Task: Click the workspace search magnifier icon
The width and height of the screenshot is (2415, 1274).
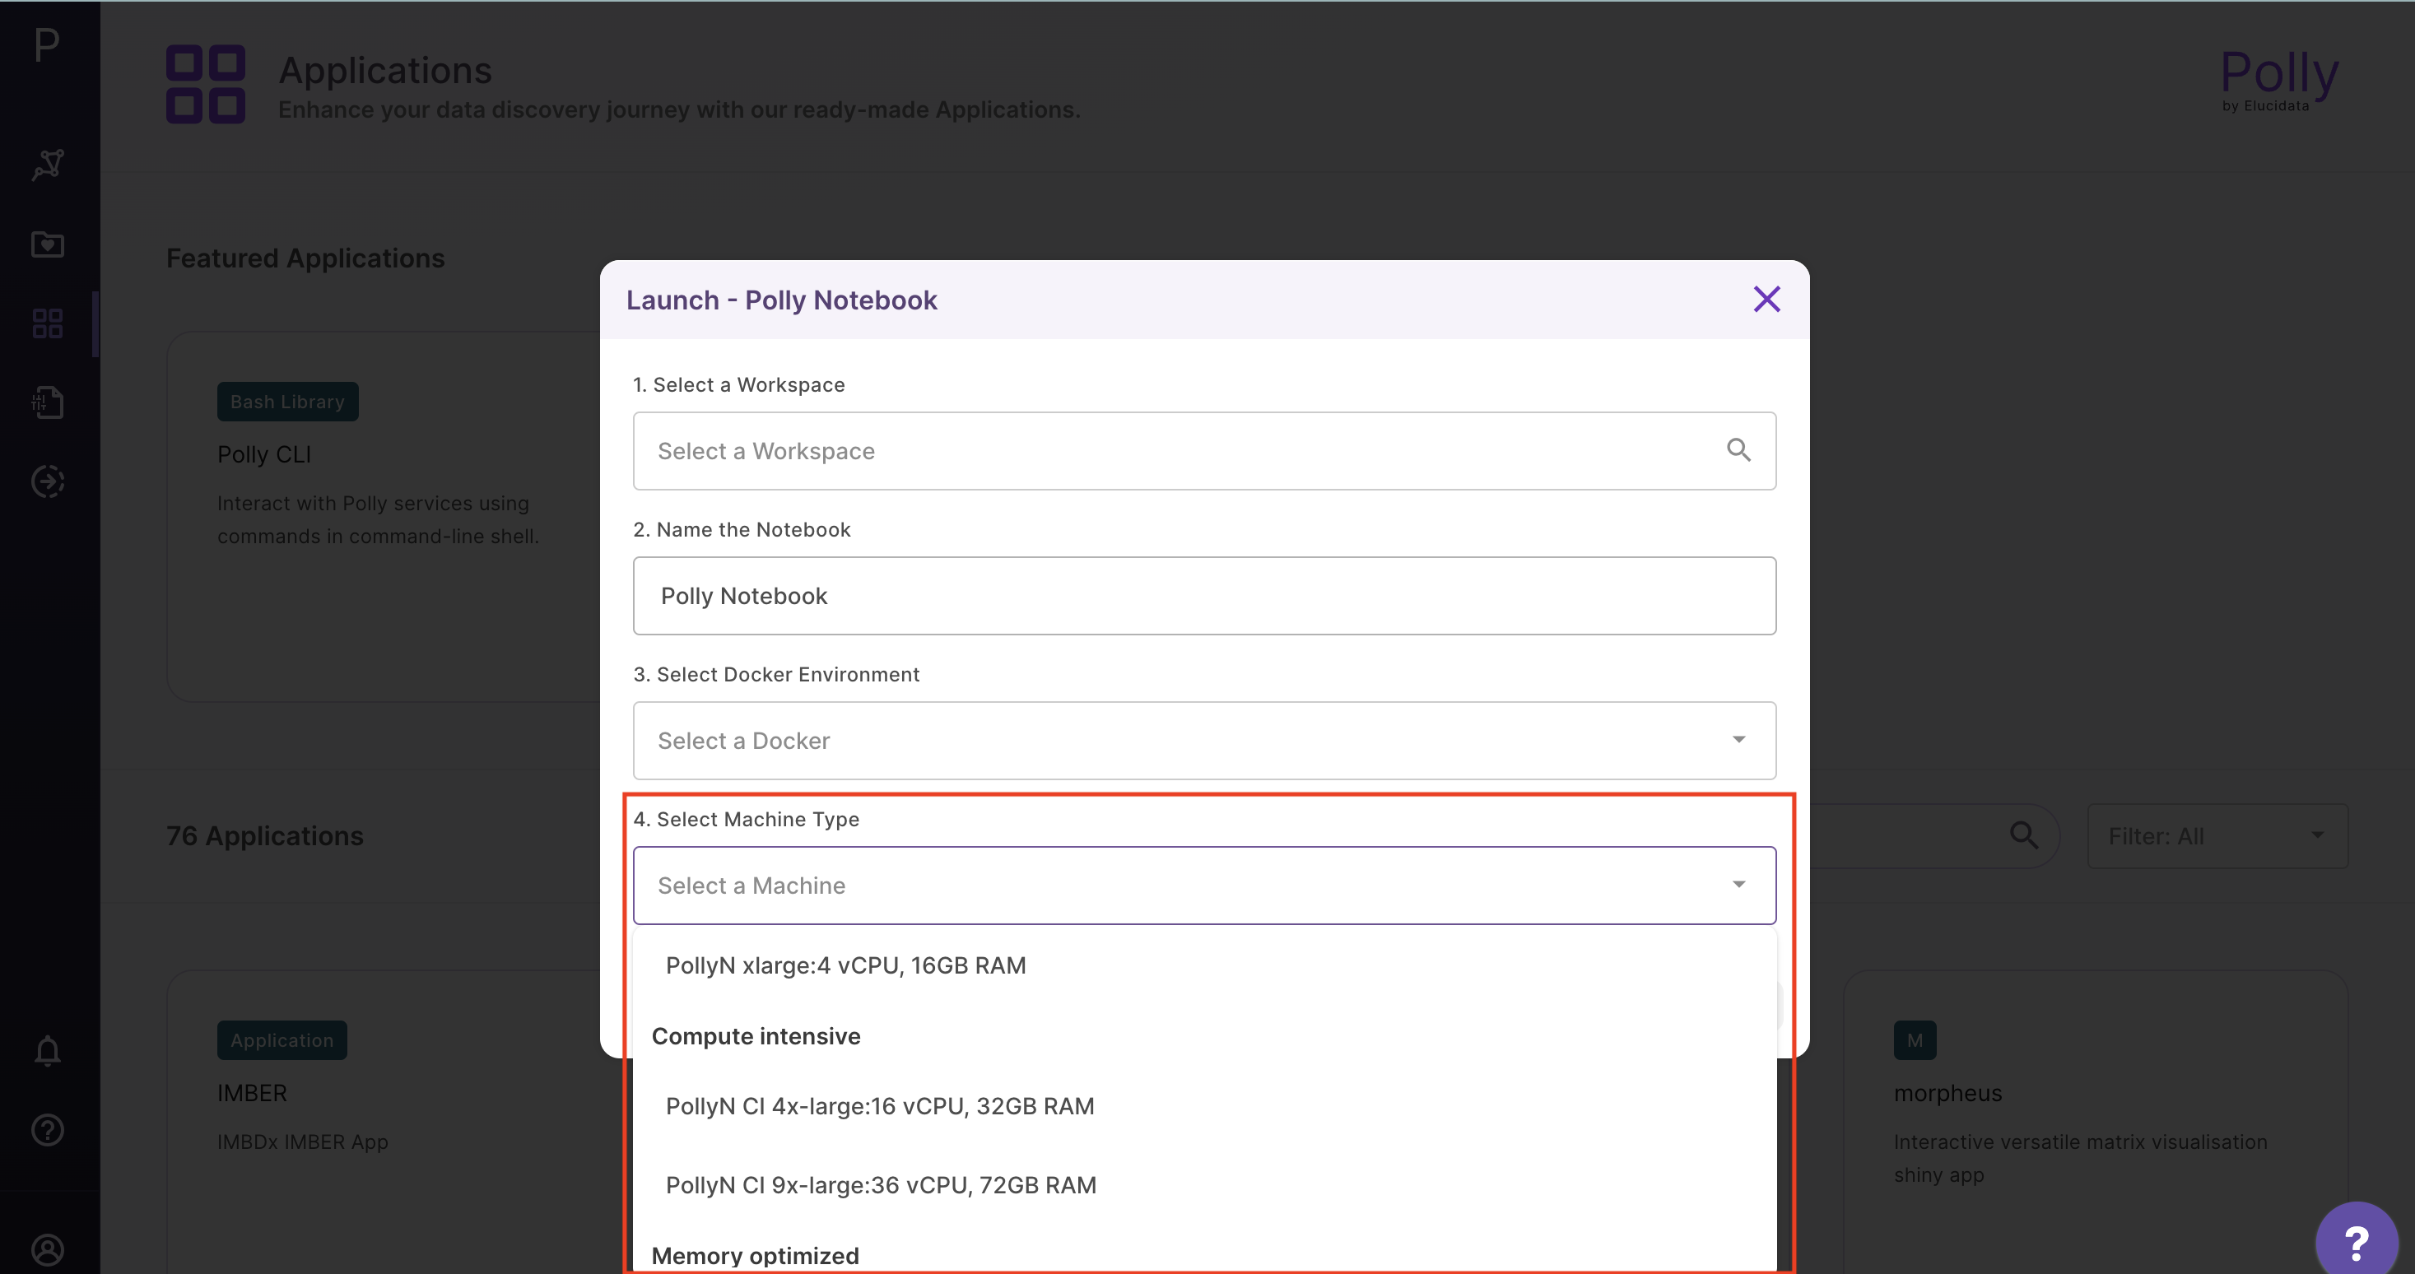Action: (1738, 450)
